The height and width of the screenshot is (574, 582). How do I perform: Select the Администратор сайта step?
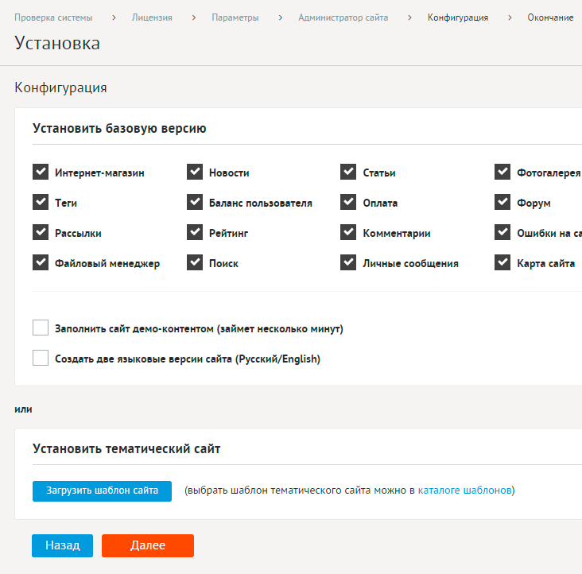(343, 17)
